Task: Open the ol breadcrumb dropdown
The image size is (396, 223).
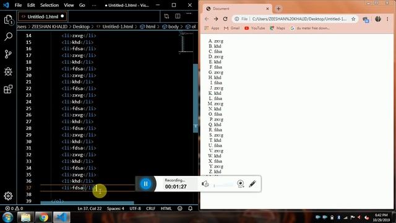Action: tap(191, 27)
